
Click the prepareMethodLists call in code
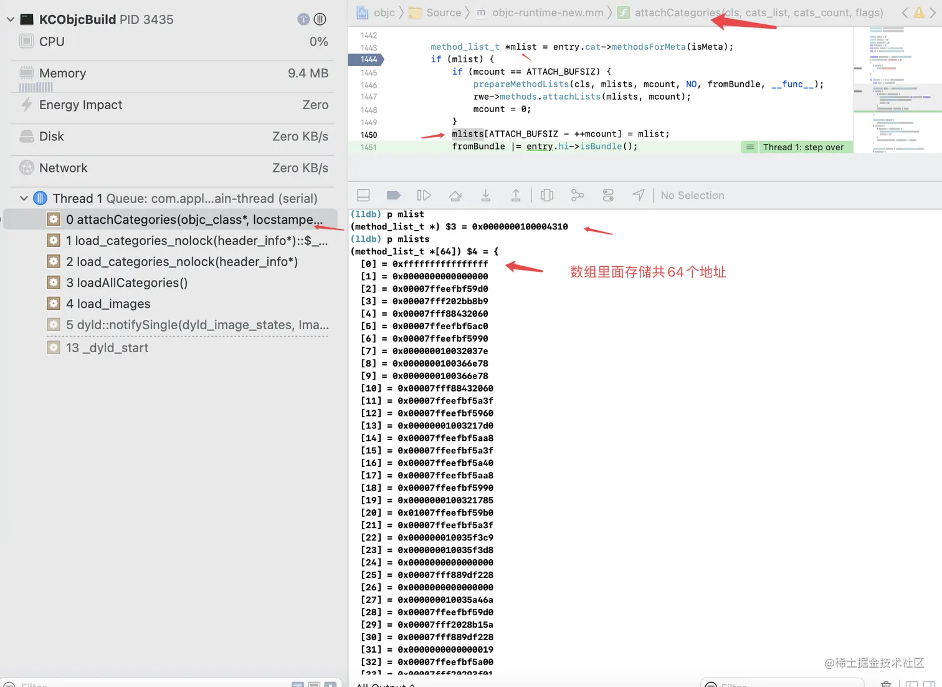(x=521, y=84)
